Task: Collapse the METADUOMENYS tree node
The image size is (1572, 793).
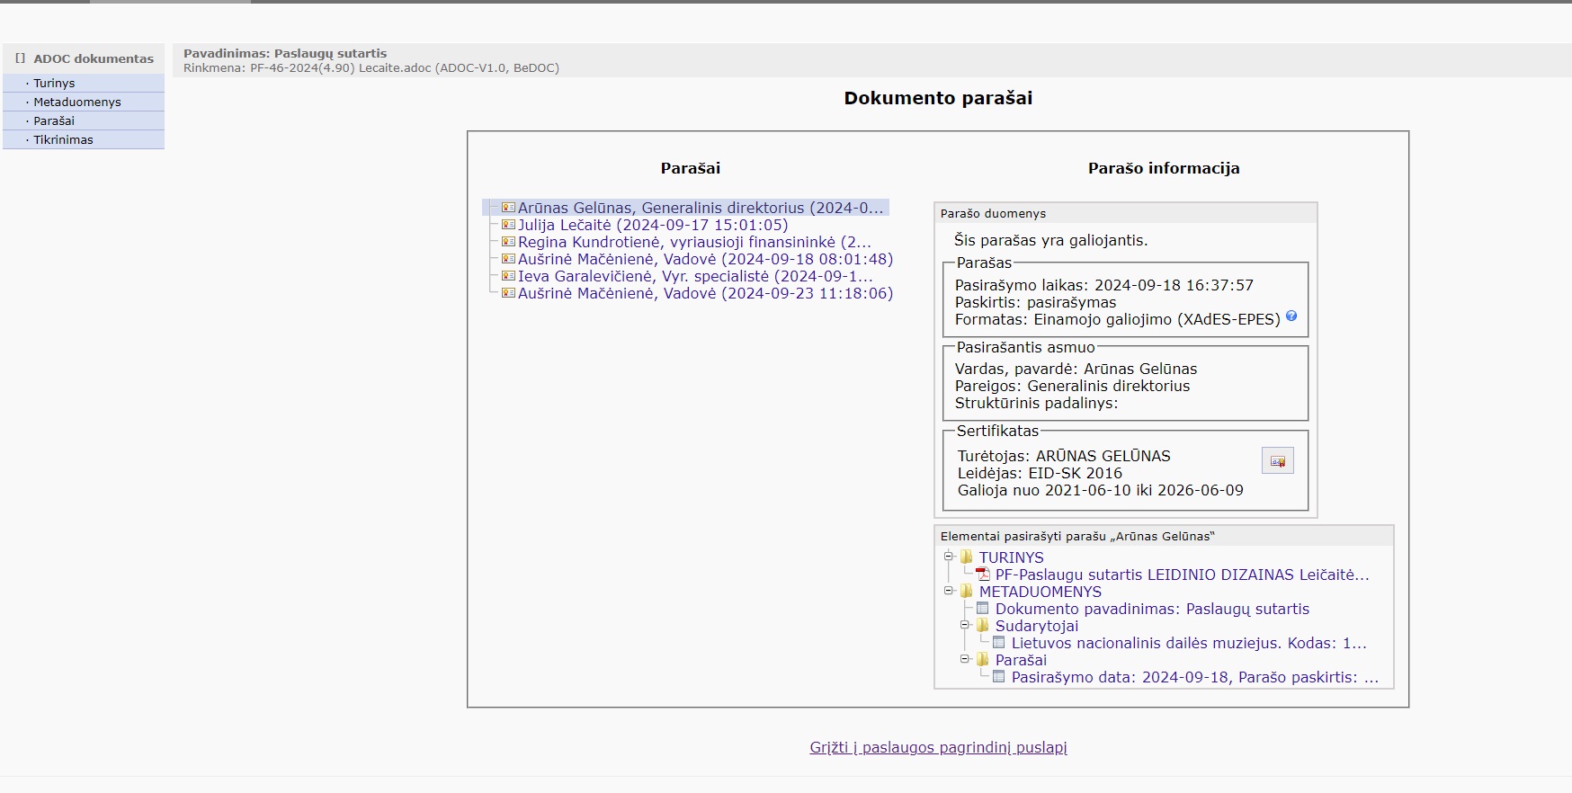Action: point(948,591)
